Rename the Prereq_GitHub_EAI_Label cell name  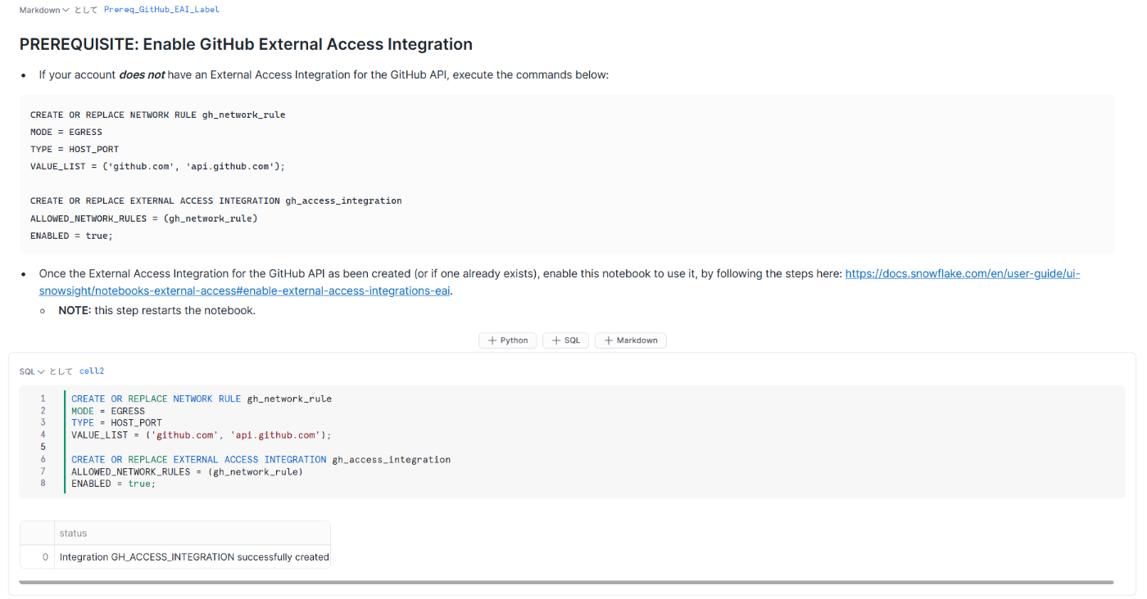161,10
